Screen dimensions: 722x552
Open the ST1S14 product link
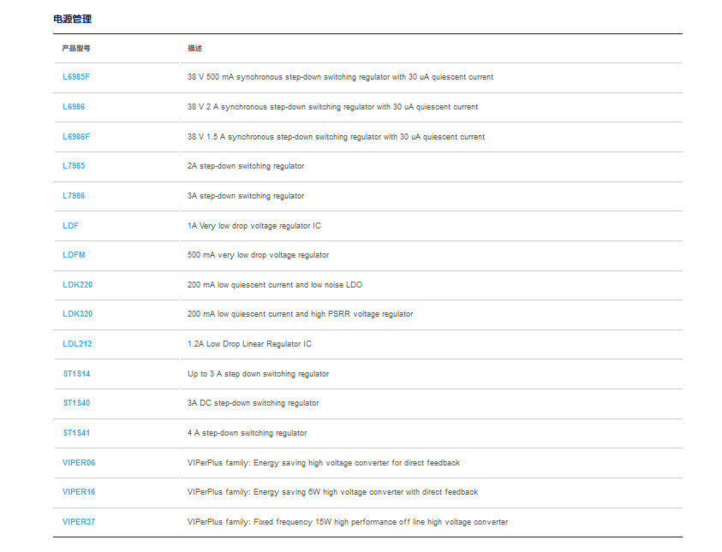pyautogui.click(x=76, y=373)
